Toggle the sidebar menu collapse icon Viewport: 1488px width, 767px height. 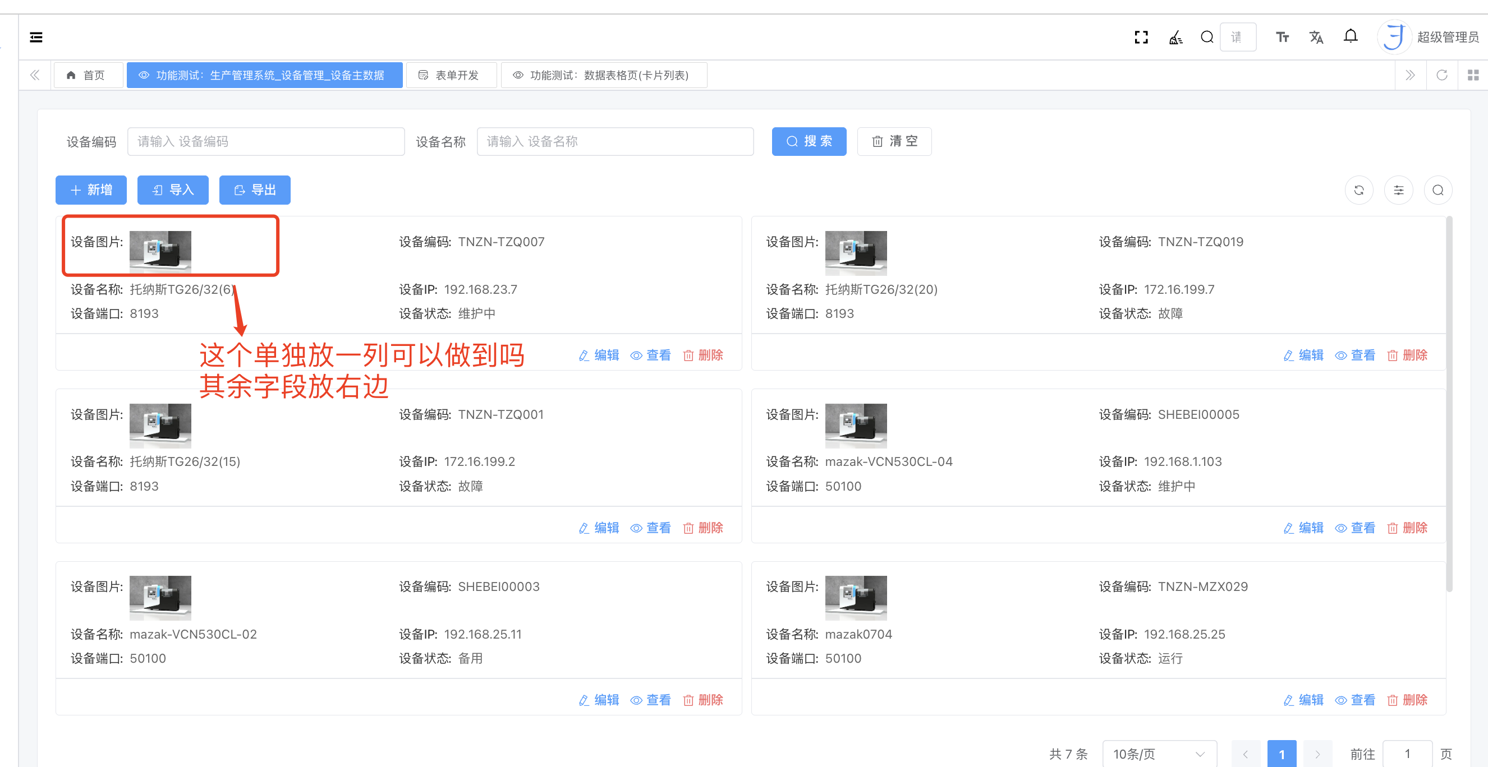[x=36, y=38]
